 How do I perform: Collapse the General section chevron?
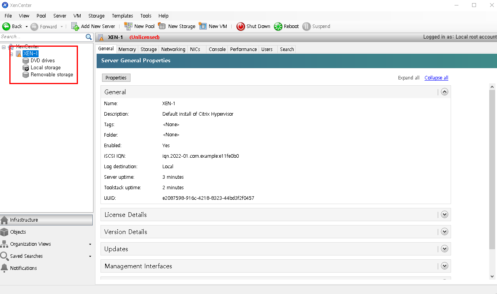[x=444, y=92]
